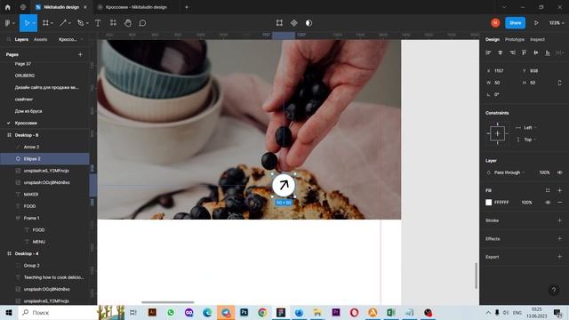
Task: Click the taskbar search box
Action: coord(57,313)
